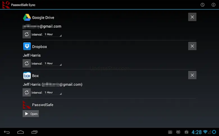Viewport: 219px width, 136px height.
Task: Open Play Store notification icon
Action: pyautogui.click(x=186, y=132)
